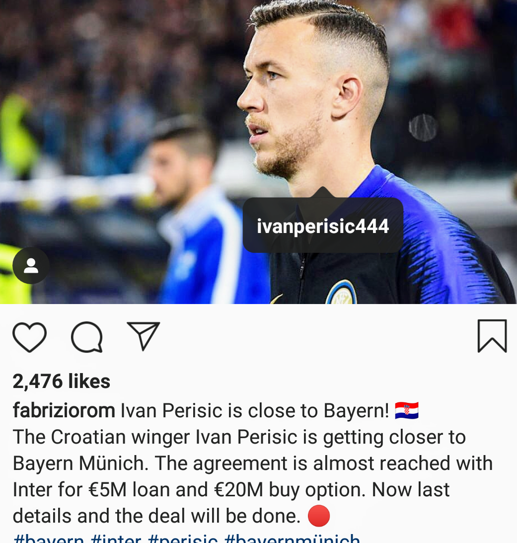The image size is (517, 543).
Task: Open comments via speech bubble icon
Action: (x=86, y=337)
